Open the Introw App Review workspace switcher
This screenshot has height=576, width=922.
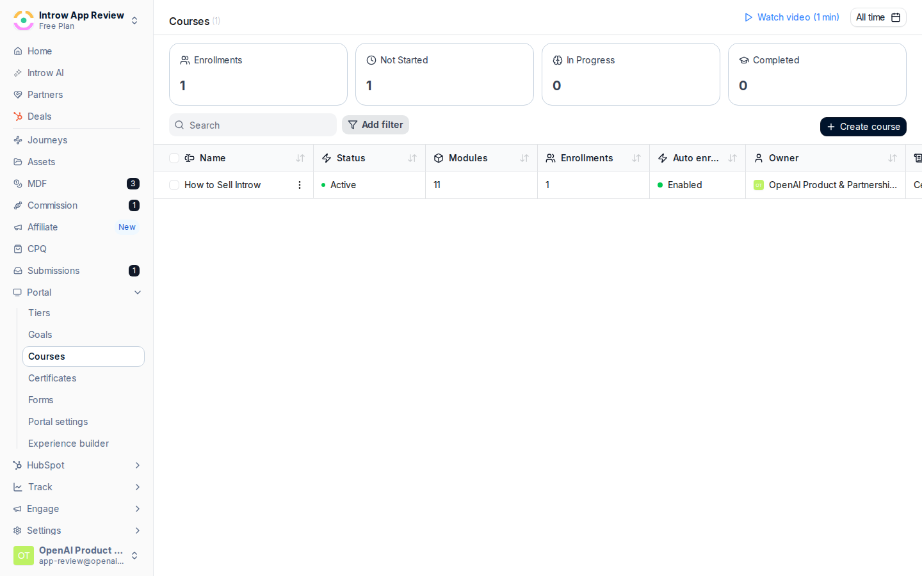click(77, 20)
